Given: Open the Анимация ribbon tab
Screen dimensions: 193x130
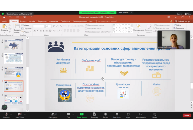Looking at the screenshot, I should point(54,21).
